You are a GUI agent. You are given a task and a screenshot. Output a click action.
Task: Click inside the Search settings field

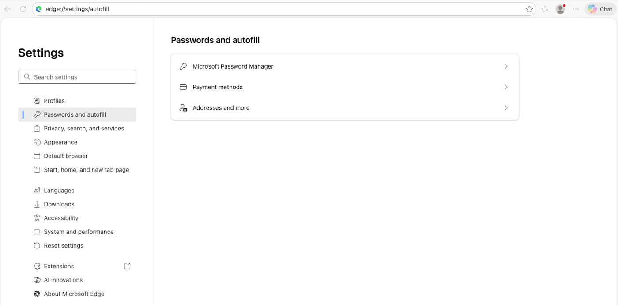pos(77,76)
